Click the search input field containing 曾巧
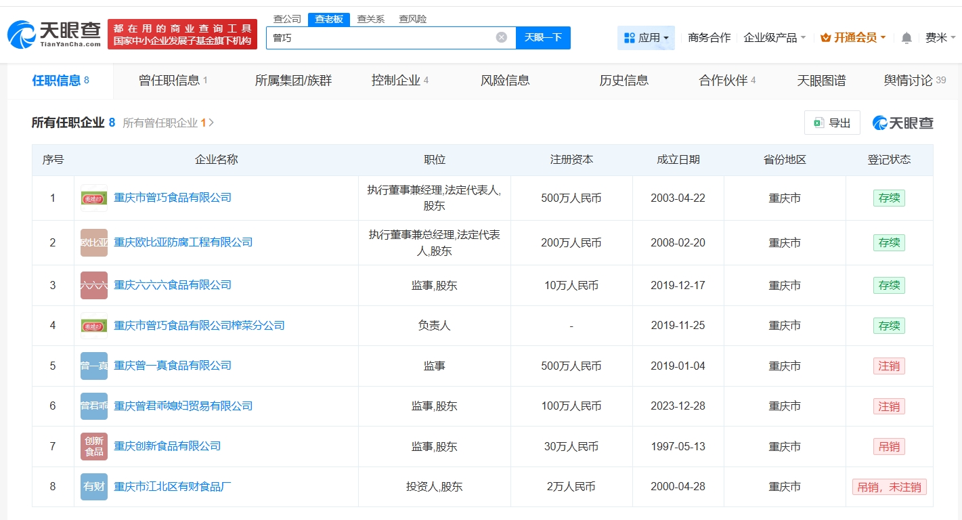Viewport: 962px width, 520px height. (x=379, y=38)
